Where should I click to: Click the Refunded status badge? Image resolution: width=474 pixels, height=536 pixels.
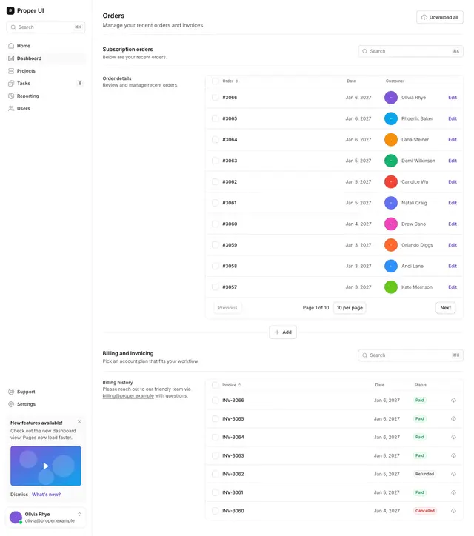pyautogui.click(x=424, y=474)
